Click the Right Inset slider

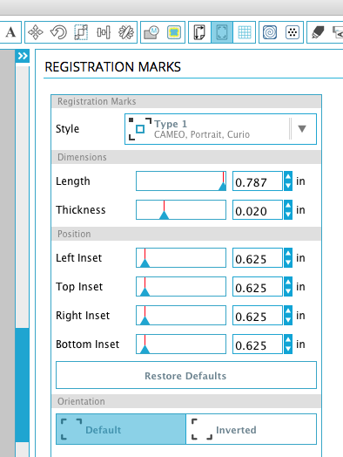click(x=181, y=315)
